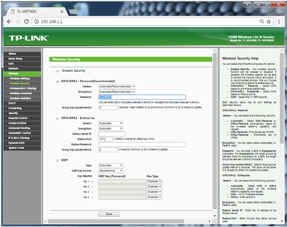Click the zoom magnifier in address bar
The height and width of the screenshot is (227, 287).
click(262, 21)
